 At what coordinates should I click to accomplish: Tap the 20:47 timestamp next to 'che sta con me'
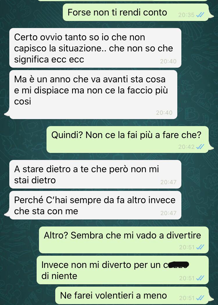(168, 213)
